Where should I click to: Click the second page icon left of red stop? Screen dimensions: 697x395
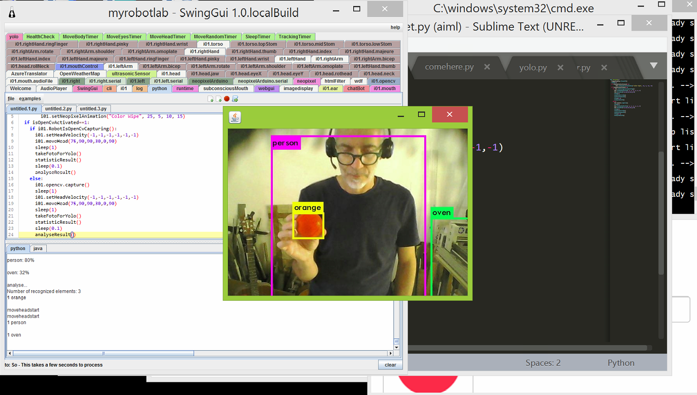point(218,99)
